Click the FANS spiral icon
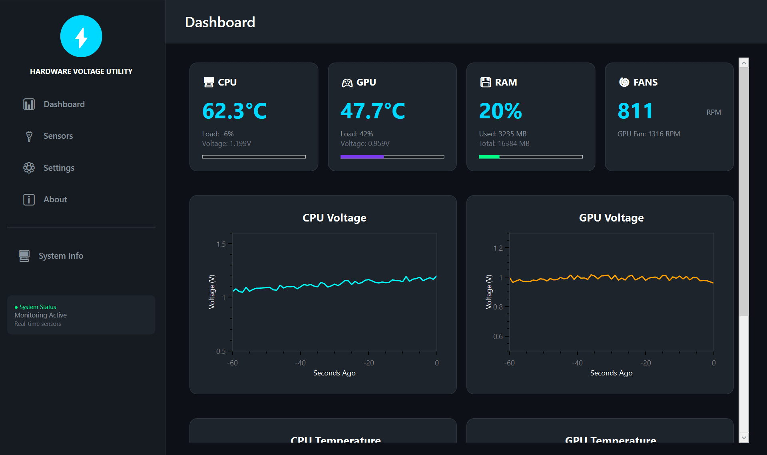Viewport: 767px width, 455px height. (x=624, y=82)
